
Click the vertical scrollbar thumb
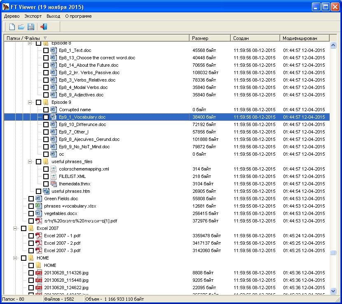(333, 253)
